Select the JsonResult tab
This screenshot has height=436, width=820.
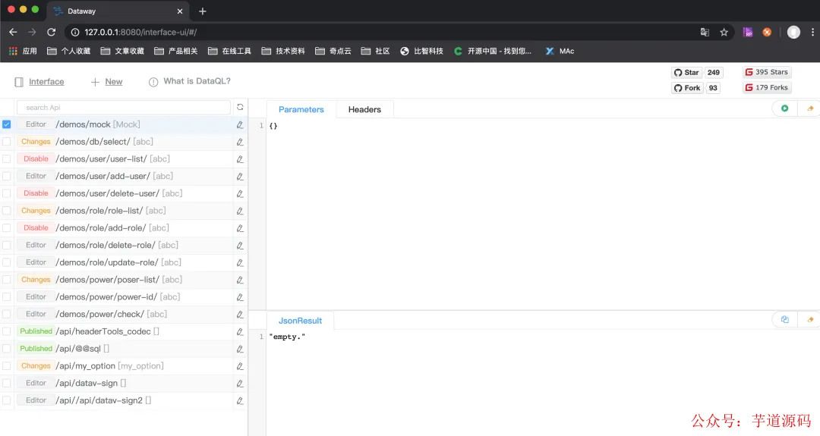click(x=300, y=321)
